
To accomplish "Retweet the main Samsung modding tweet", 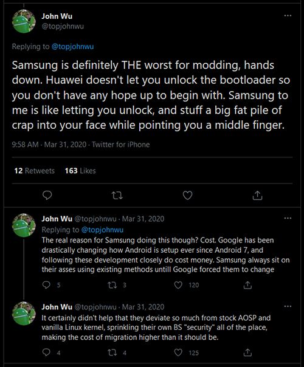I will pos(117,196).
